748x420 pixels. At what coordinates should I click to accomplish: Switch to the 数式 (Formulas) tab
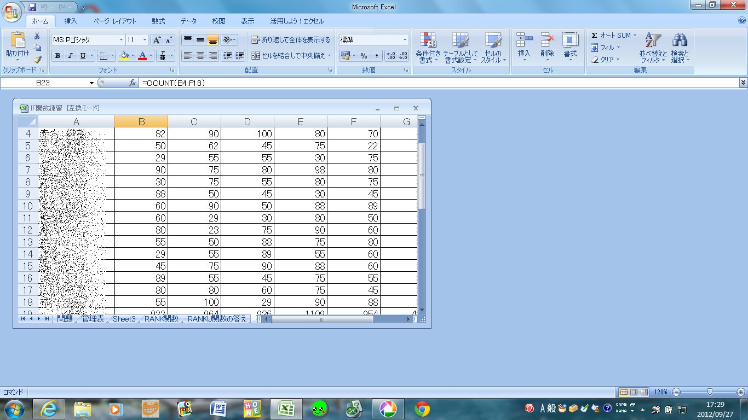coord(158,21)
